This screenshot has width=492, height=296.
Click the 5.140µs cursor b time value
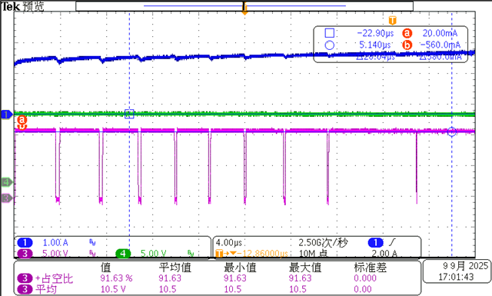(x=375, y=45)
